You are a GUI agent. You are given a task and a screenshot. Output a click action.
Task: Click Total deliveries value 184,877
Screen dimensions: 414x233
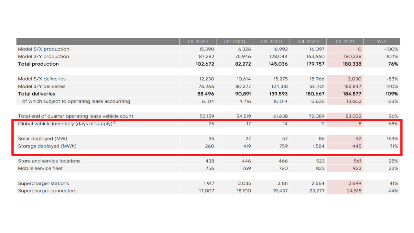pyautogui.click(x=353, y=94)
